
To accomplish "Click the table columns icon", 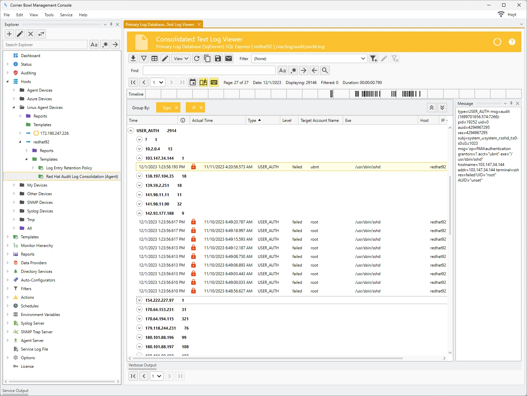I will point(155,59).
